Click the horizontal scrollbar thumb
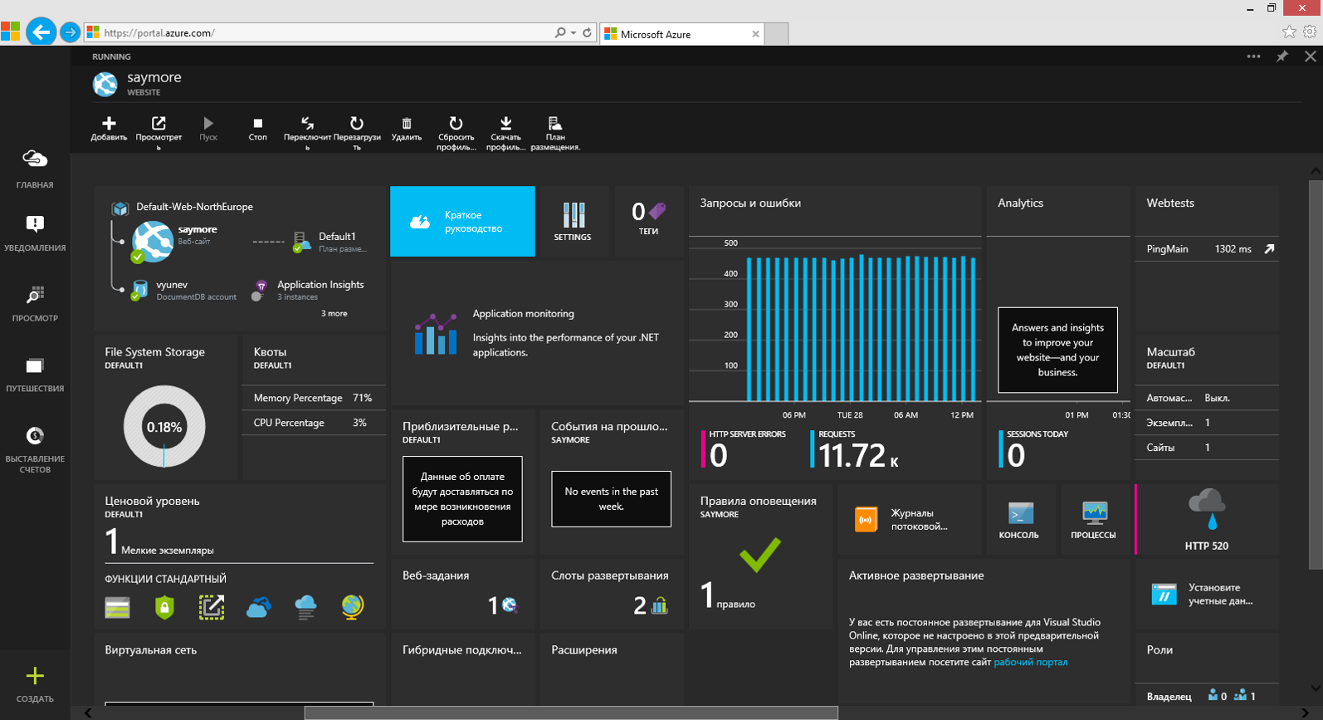Image resolution: width=1323 pixels, height=720 pixels. (x=571, y=713)
